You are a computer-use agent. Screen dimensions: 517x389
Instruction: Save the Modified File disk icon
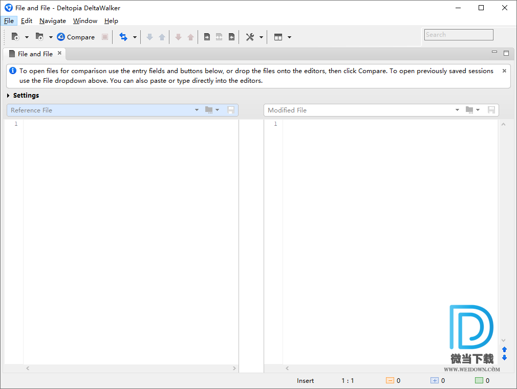click(x=491, y=110)
